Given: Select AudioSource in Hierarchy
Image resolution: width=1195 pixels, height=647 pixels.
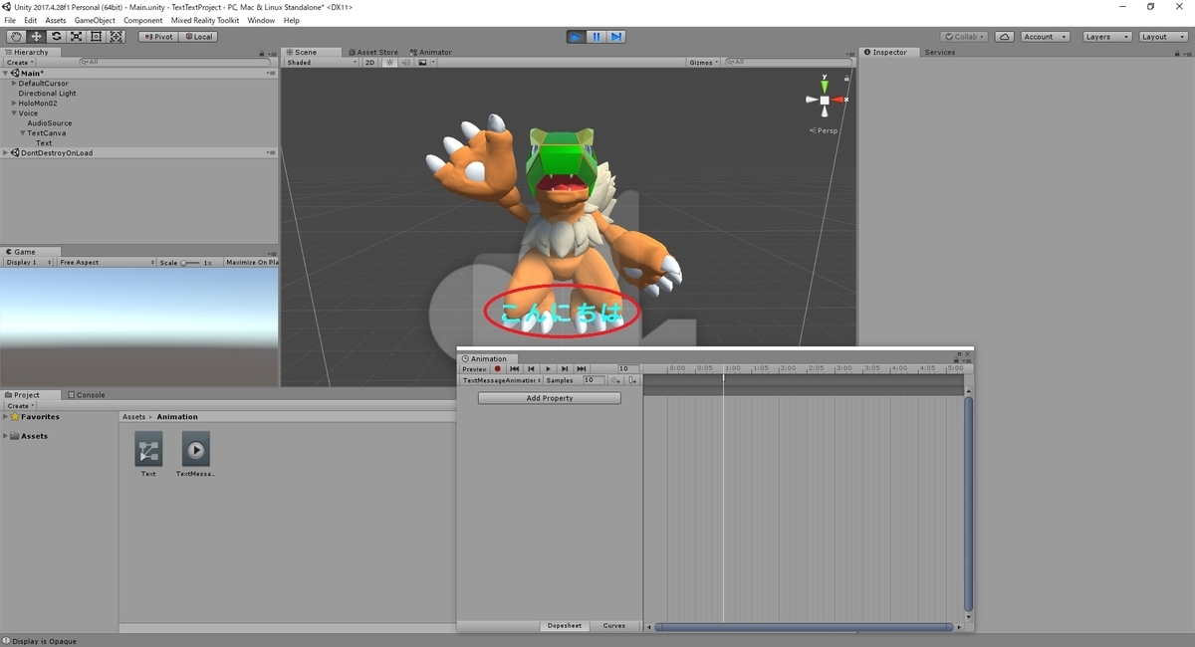Looking at the screenshot, I should [x=50, y=123].
